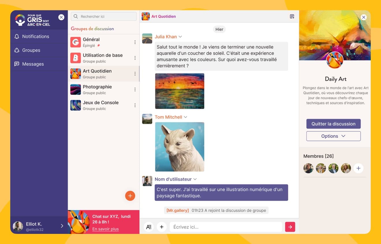Click the Daily Art group avatar

point(335,60)
